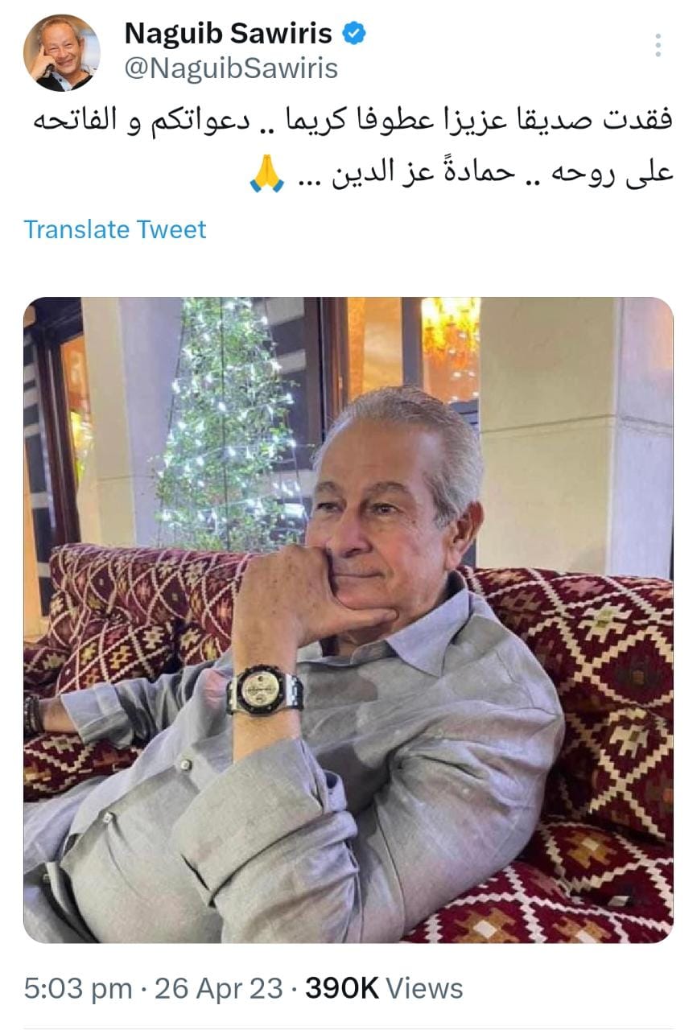The height and width of the screenshot is (1030, 697).
Task: Click the praying hands emoji
Action: click(266, 175)
